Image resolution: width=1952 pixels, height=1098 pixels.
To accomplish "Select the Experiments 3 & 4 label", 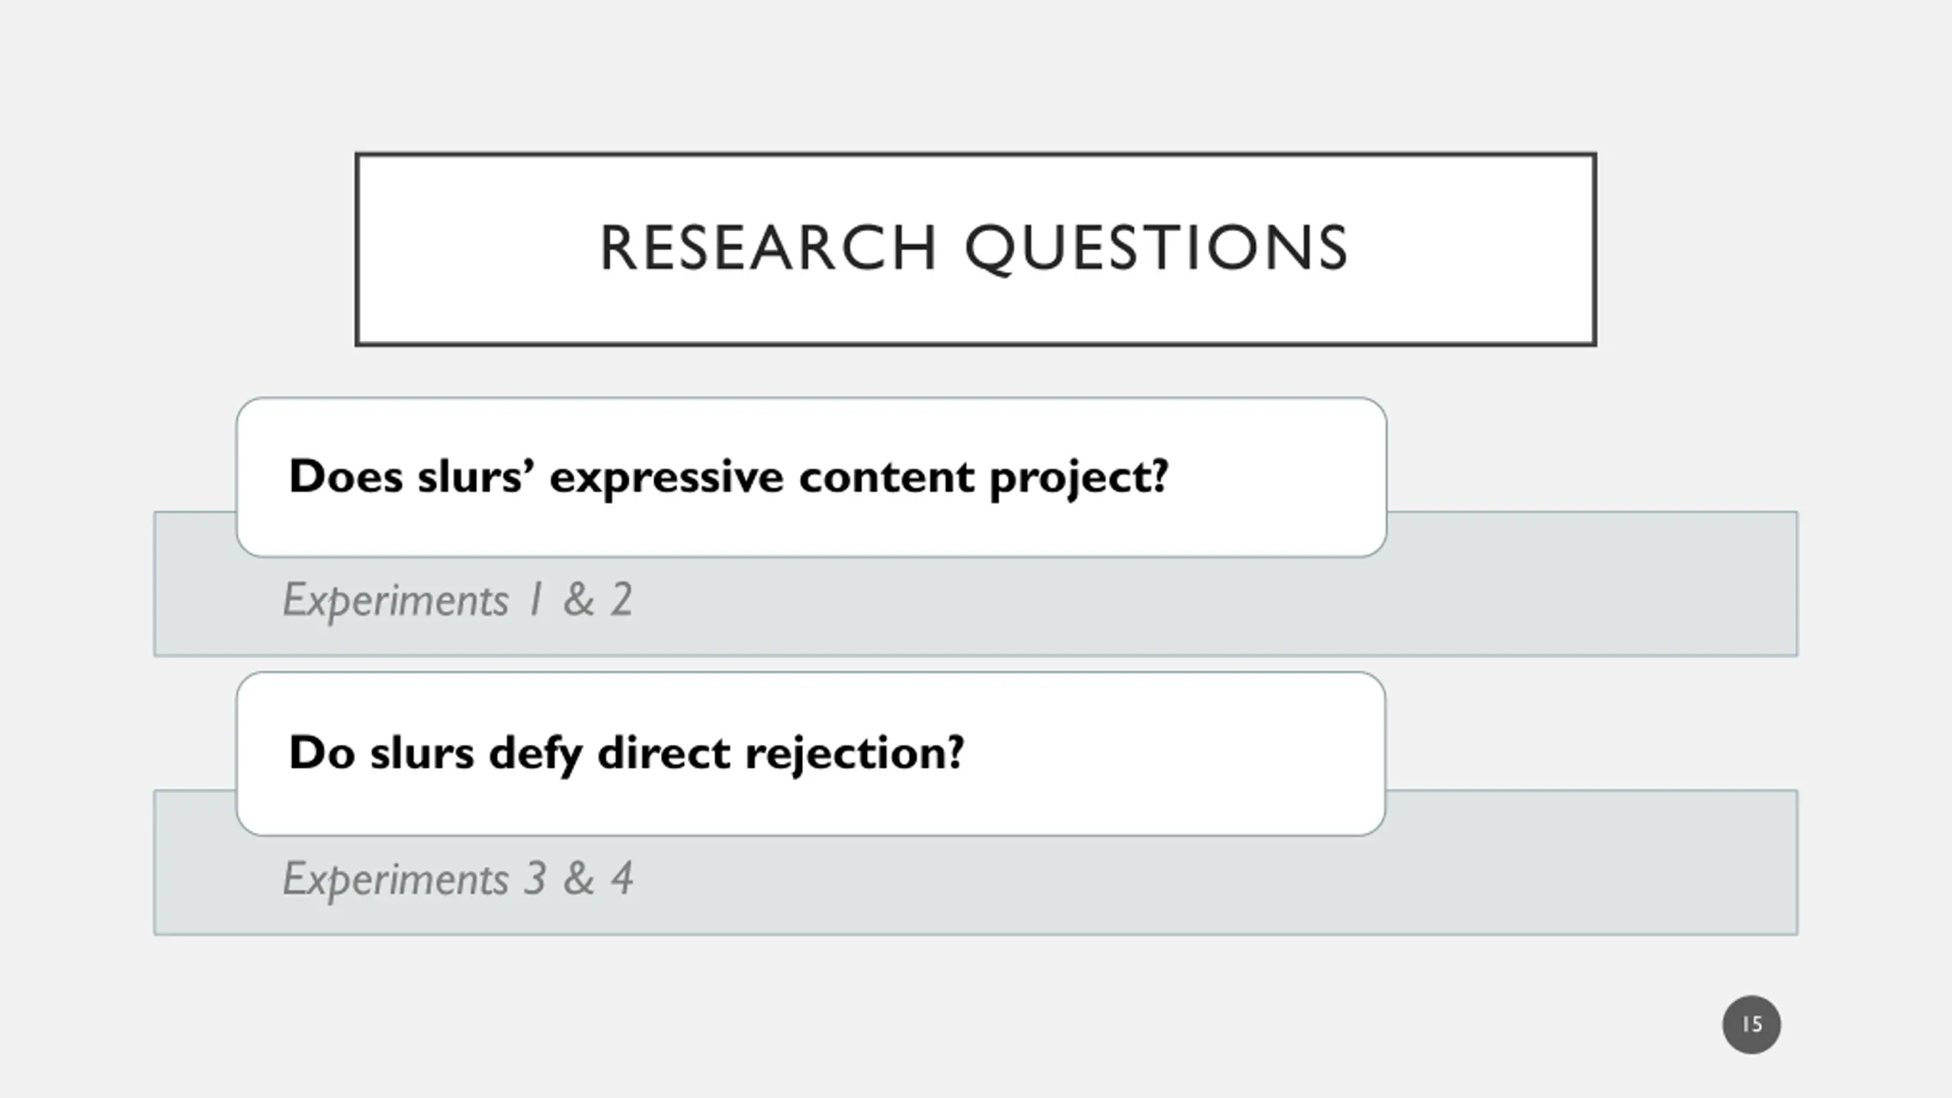I will tap(457, 879).
